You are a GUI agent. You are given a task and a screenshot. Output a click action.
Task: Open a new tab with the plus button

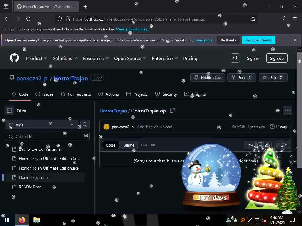85,7
